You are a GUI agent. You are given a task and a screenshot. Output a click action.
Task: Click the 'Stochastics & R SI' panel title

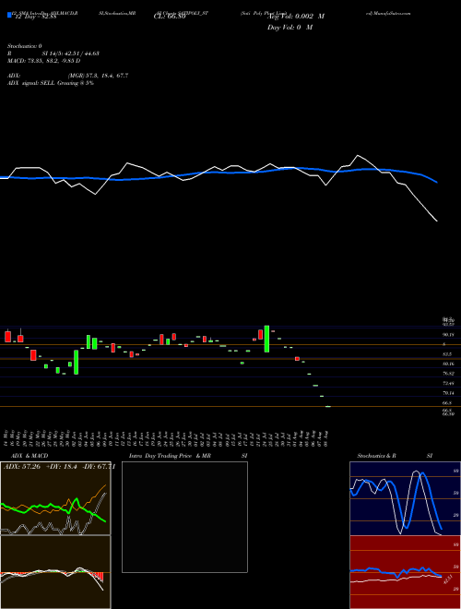[395, 456]
